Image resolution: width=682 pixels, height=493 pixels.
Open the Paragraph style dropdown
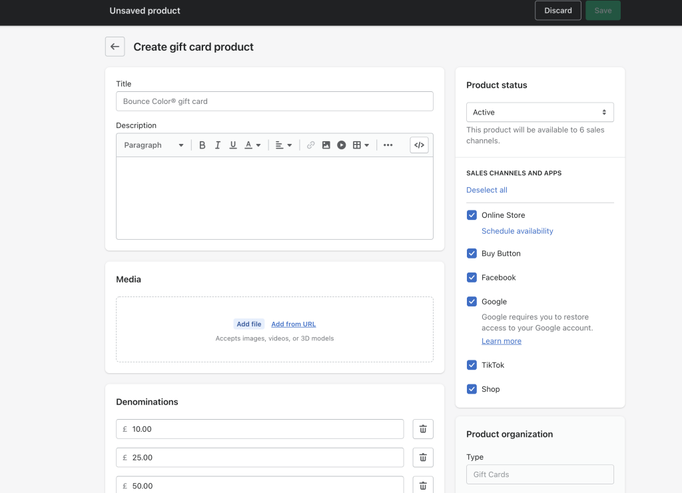tap(154, 145)
